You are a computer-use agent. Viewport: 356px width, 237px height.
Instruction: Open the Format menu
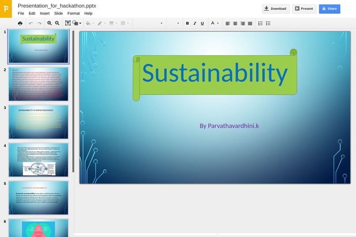click(74, 13)
